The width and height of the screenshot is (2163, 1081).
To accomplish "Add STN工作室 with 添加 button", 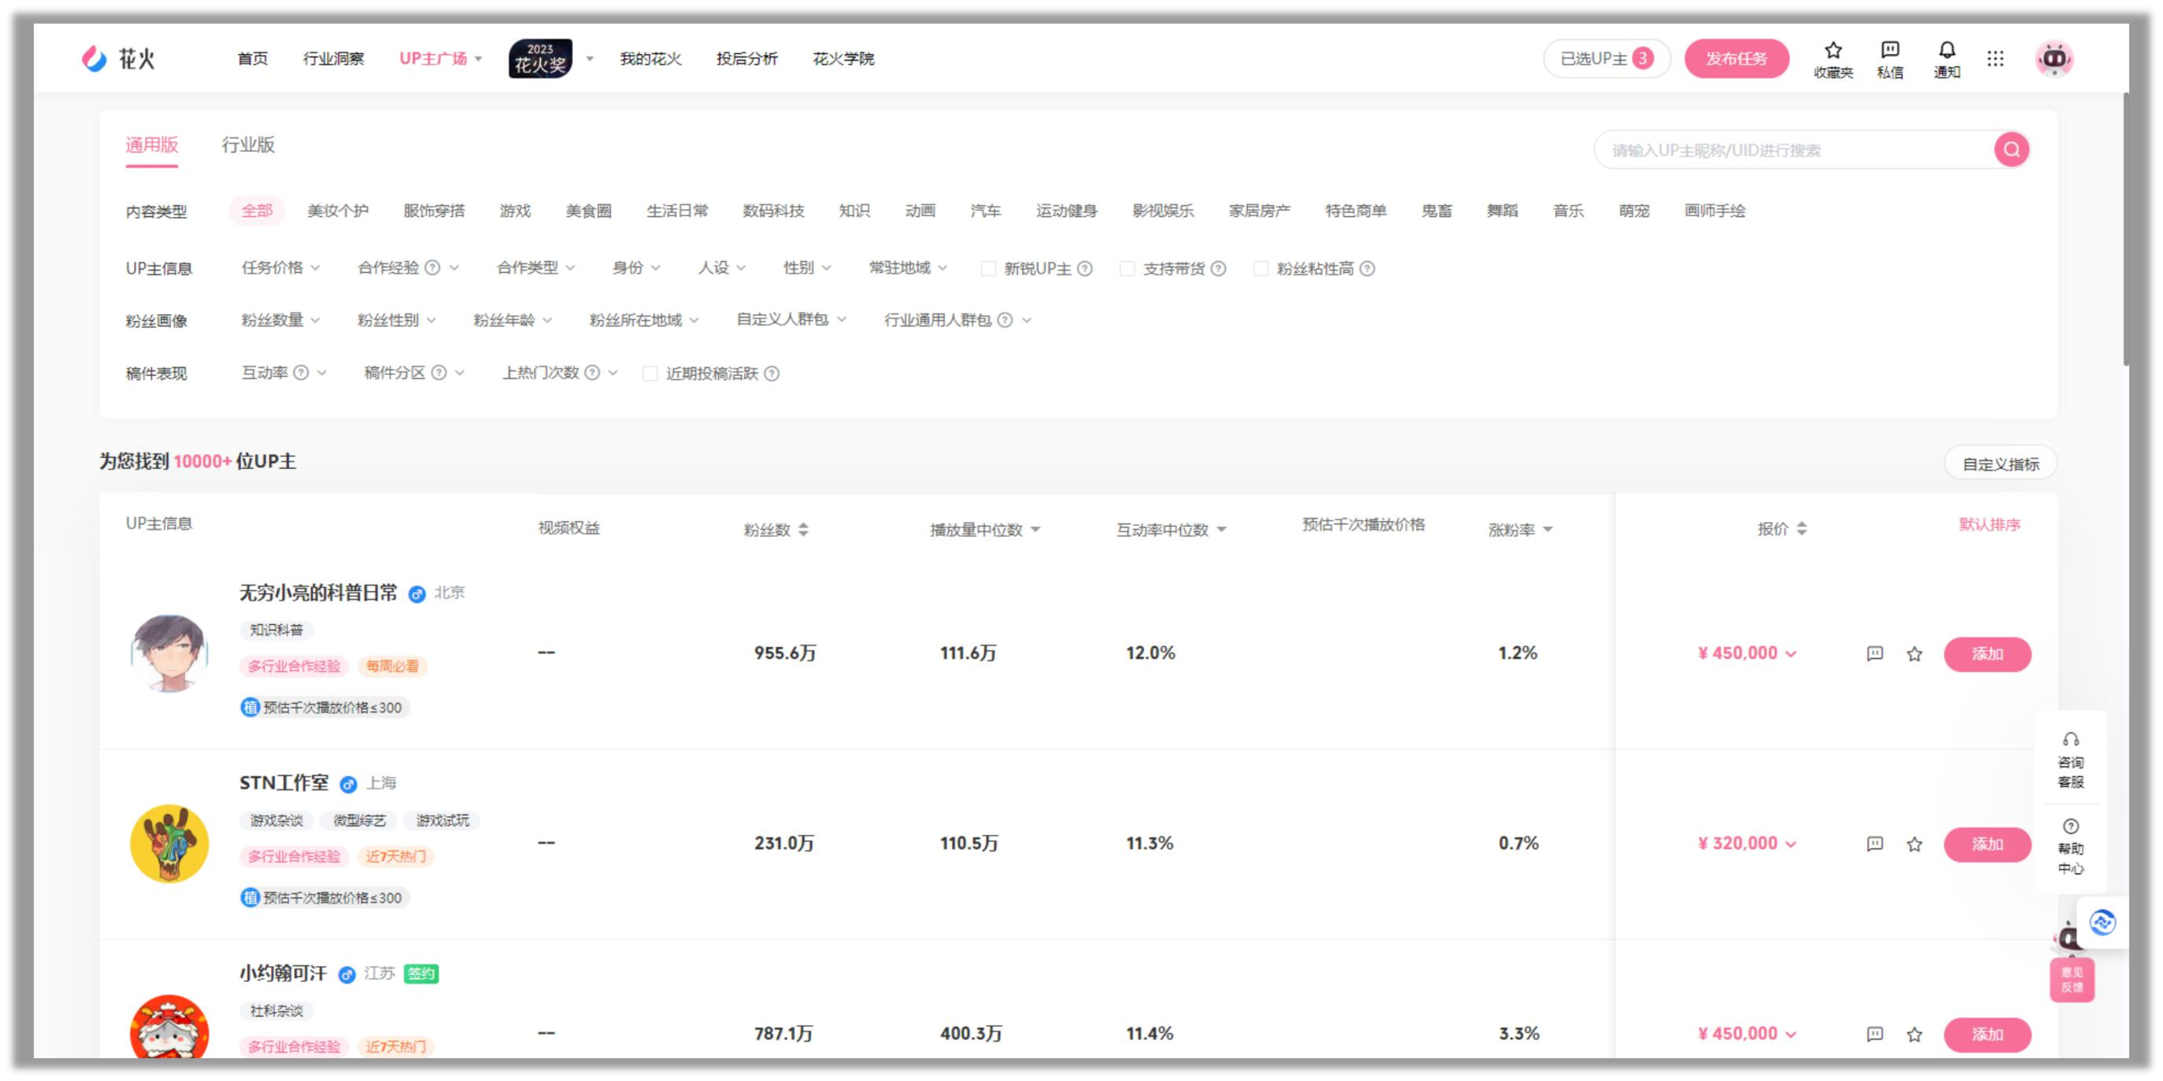I will [1986, 844].
